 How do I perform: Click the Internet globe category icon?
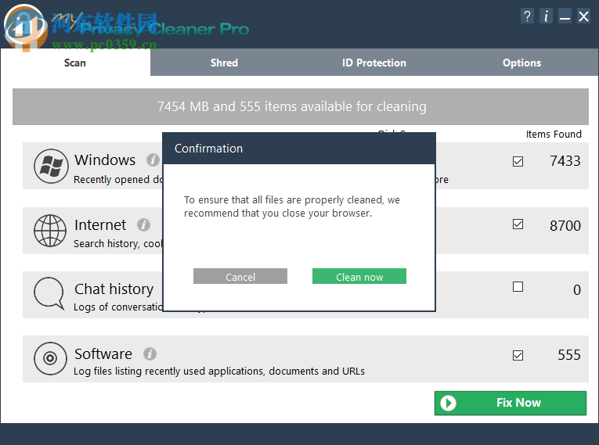click(x=50, y=231)
